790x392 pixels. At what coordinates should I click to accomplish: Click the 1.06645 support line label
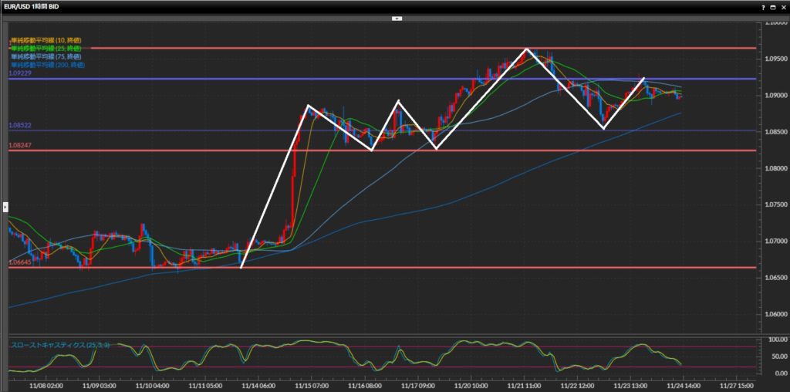point(20,262)
